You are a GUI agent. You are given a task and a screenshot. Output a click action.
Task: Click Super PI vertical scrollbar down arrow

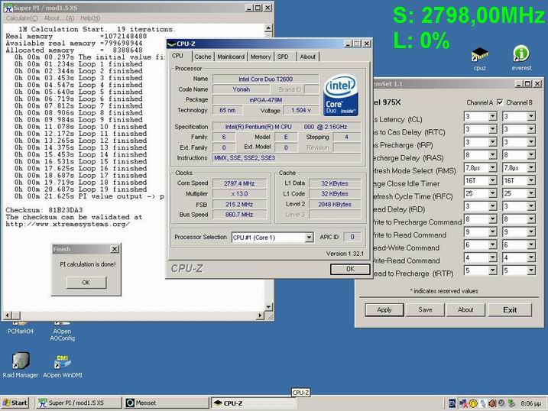pyautogui.click(x=268, y=307)
